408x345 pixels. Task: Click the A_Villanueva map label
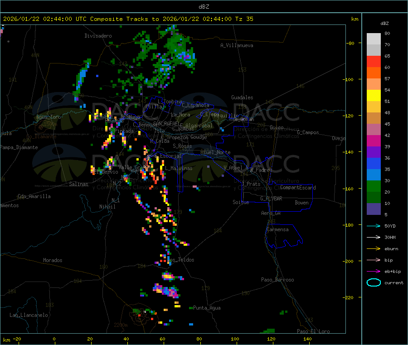pos(237,45)
